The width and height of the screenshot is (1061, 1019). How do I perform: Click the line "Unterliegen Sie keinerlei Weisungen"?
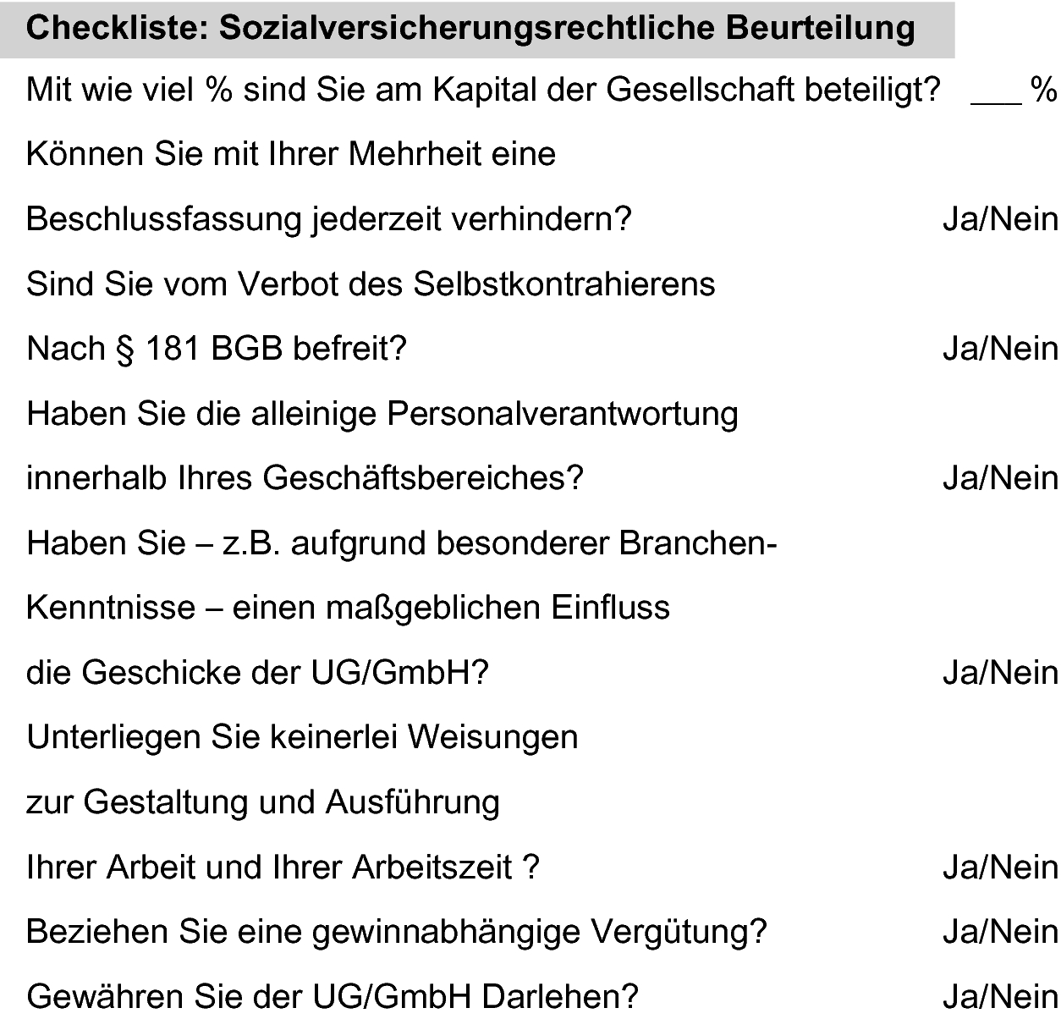tap(302, 737)
